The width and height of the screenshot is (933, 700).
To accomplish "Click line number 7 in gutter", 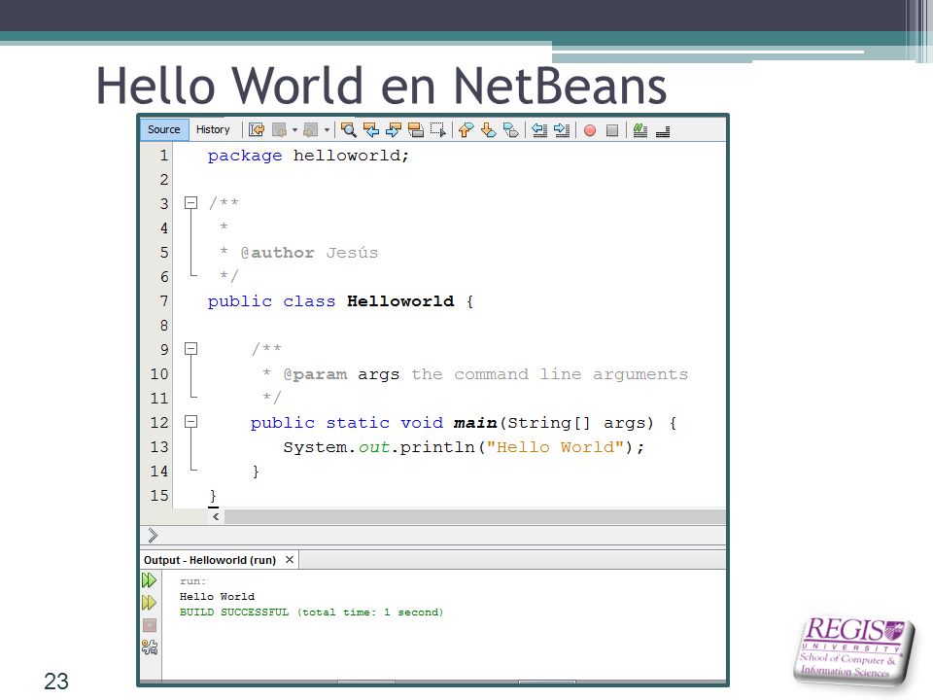I will 164,301.
